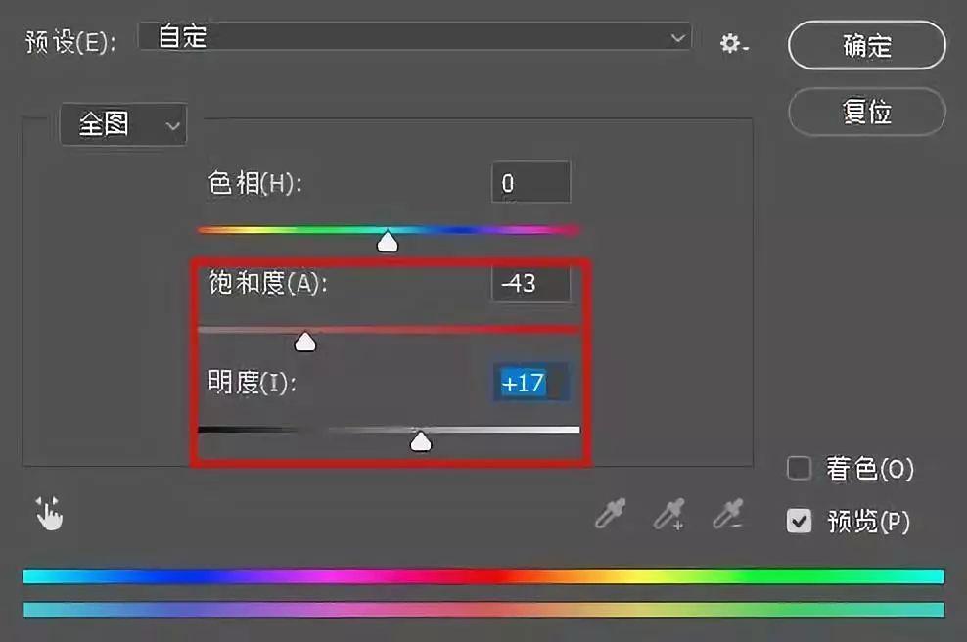967x642 pixels.
Task: Click the 饱和度(A): label
Action: 267,283
